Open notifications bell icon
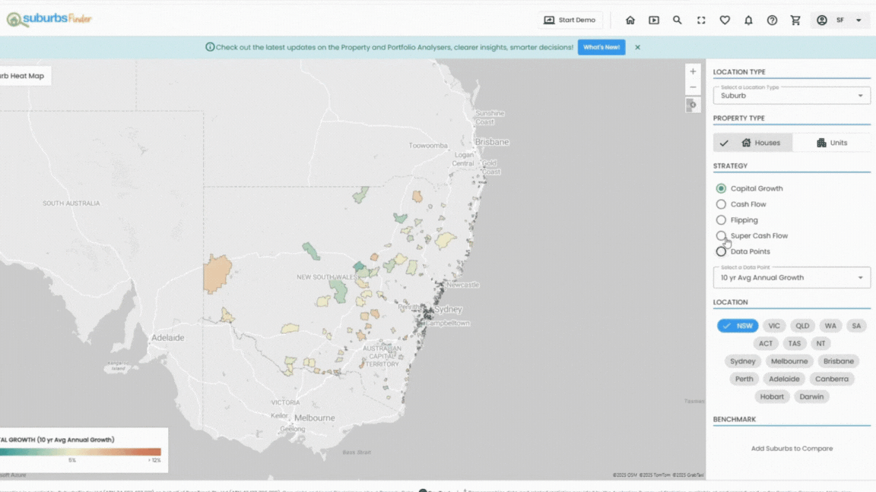 pyautogui.click(x=748, y=20)
